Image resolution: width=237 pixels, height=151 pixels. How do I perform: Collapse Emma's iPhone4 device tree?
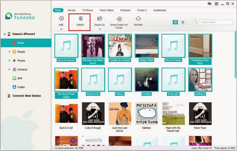tap(4, 34)
